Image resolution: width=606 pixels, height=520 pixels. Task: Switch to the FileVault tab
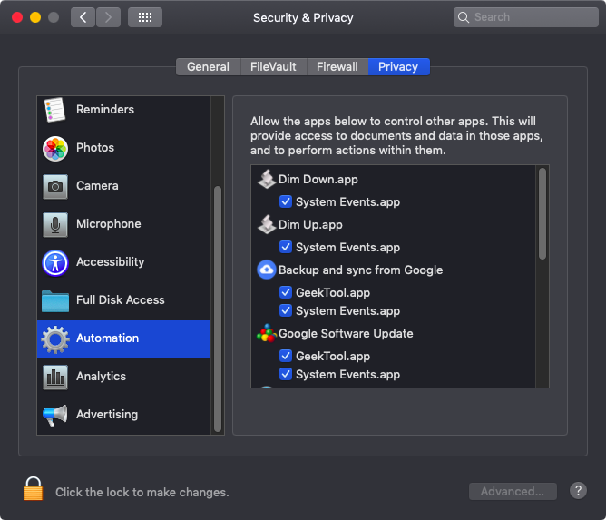click(x=273, y=67)
